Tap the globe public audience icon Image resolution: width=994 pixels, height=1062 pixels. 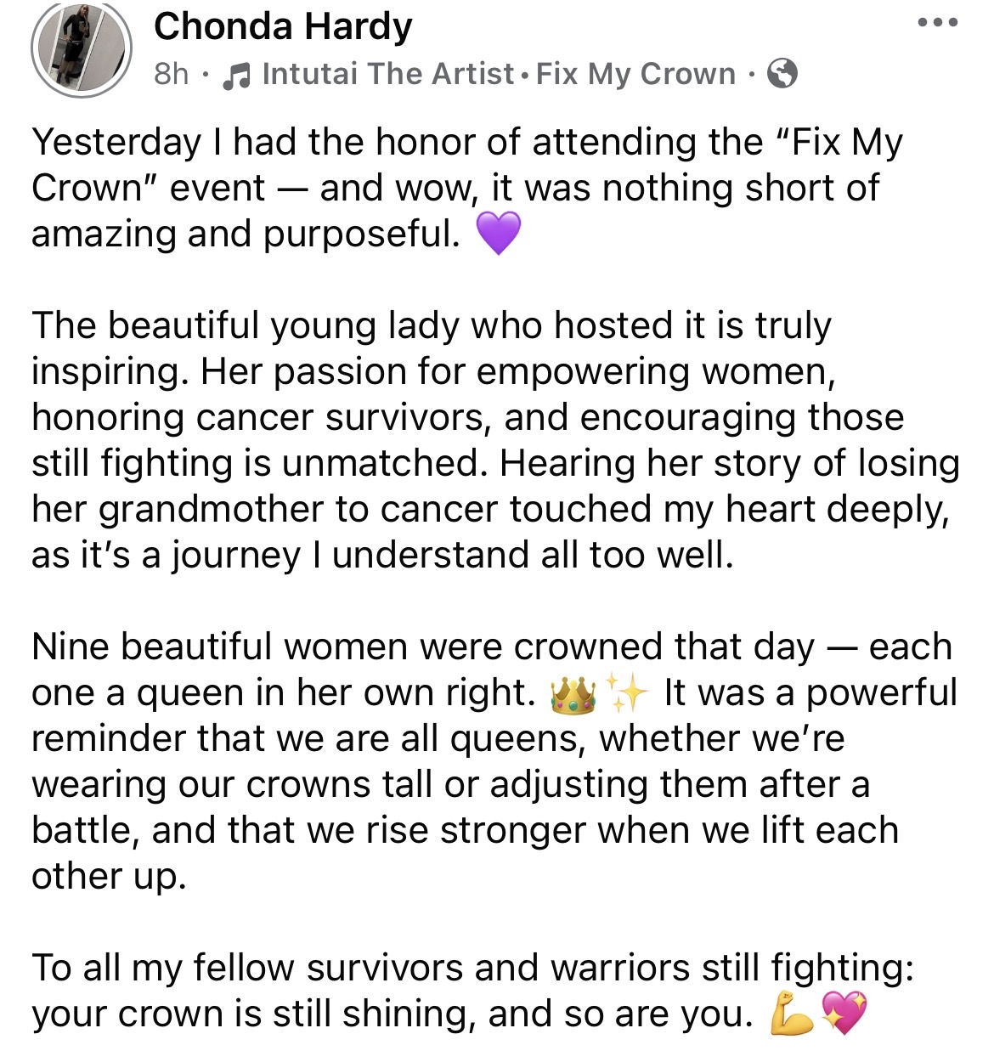click(782, 74)
